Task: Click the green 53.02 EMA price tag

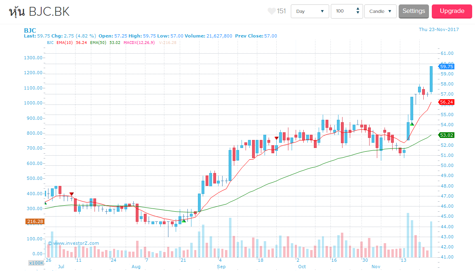Action: [x=446, y=135]
